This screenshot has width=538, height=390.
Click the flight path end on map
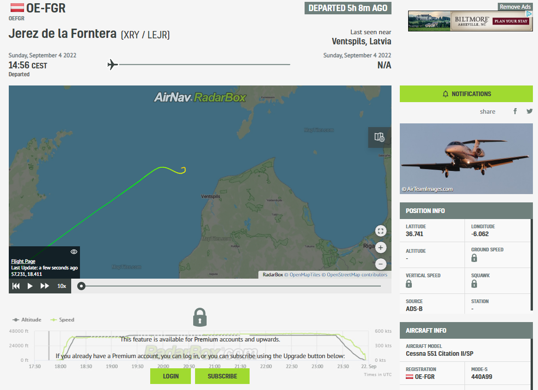pyautogui.click(x=184, y=168)
